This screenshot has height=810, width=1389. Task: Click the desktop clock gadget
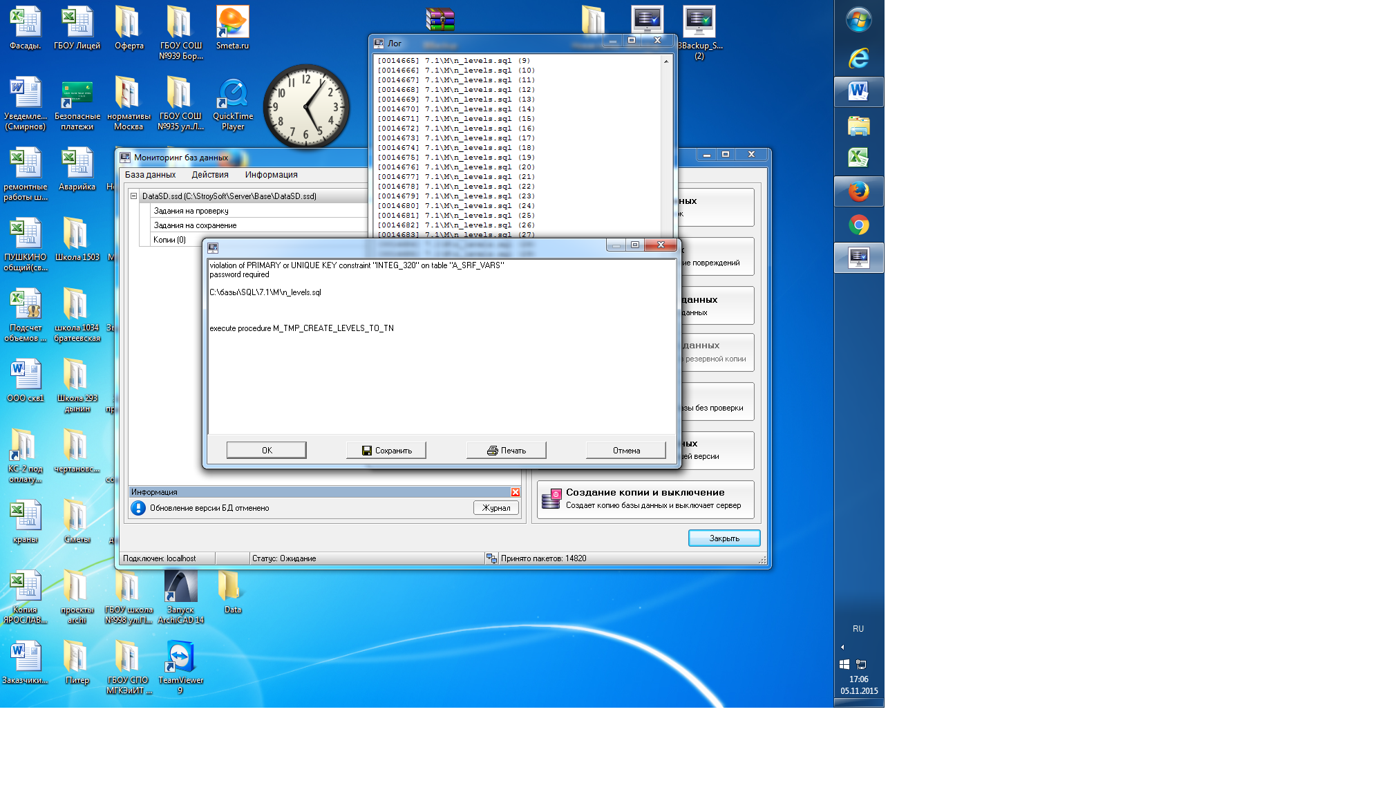tap(306, 106)
